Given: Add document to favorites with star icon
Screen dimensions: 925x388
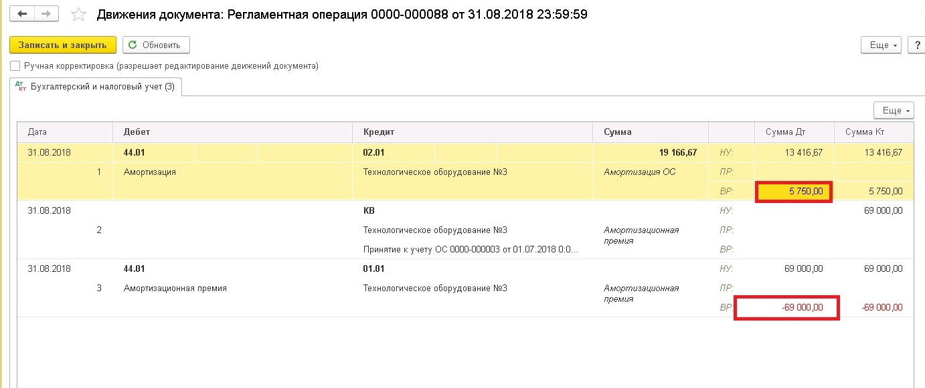Looking at the screenshot, I should pos(78,14).
